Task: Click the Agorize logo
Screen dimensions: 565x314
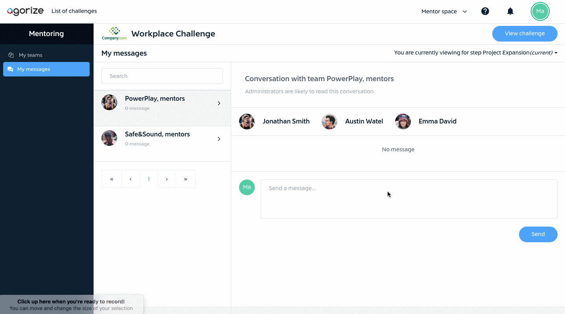Action: 25,11
